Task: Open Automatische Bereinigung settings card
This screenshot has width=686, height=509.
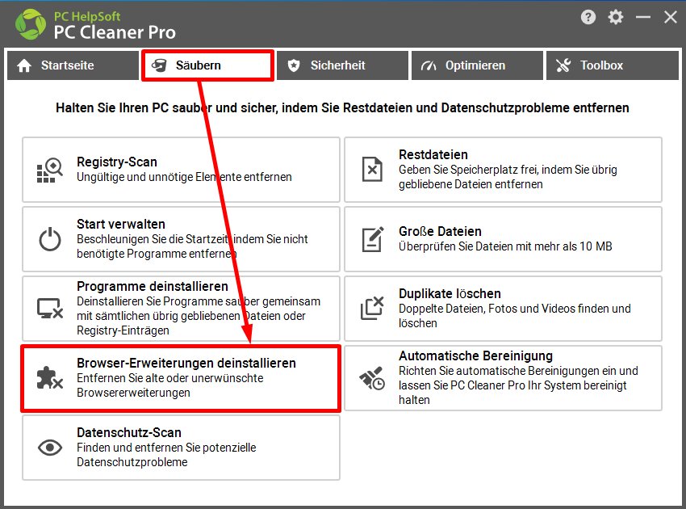Action: pyautogui.click(x=503, y=378)
